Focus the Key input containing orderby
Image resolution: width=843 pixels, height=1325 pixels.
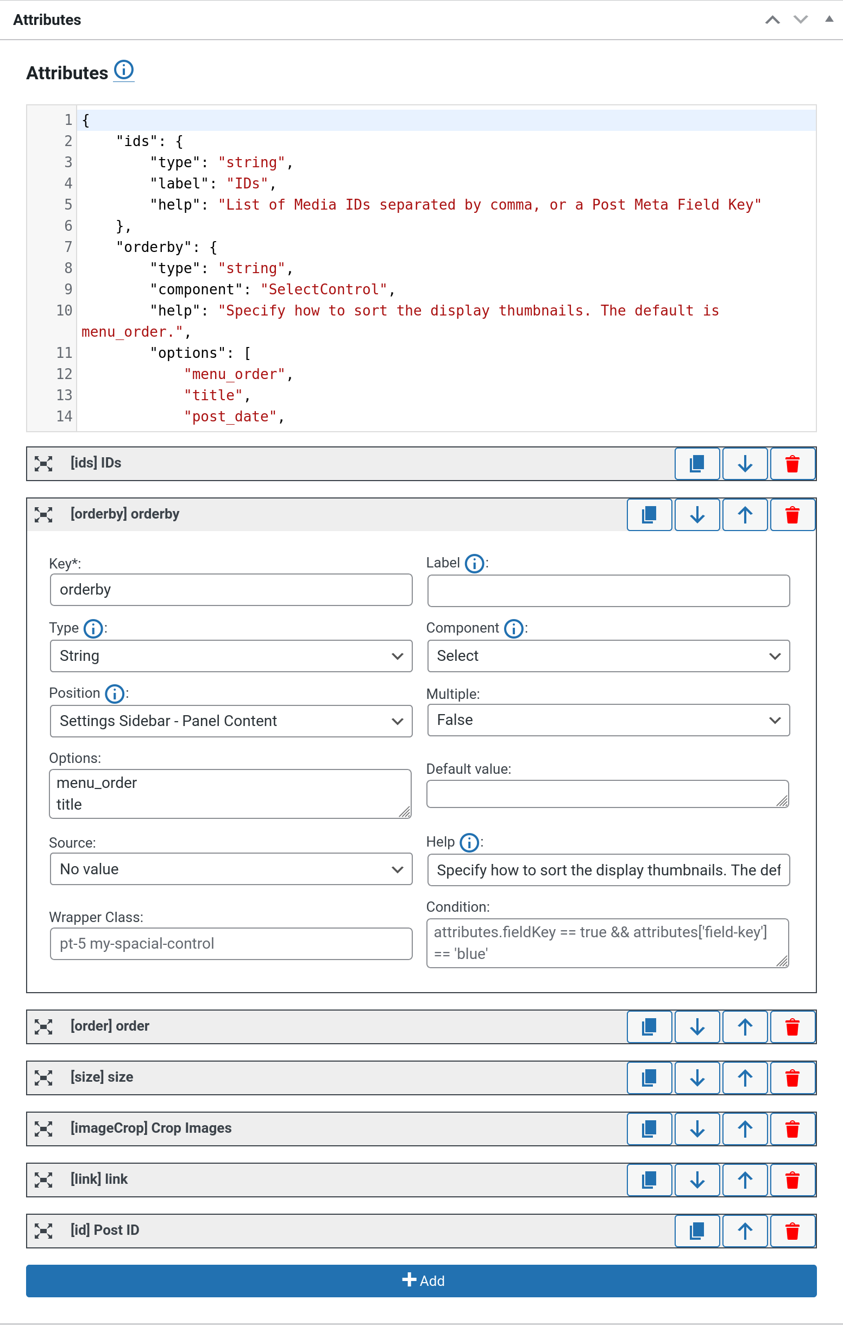pos(231,590)
